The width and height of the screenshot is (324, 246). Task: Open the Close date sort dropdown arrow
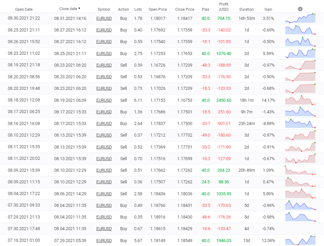coord(79,9)
